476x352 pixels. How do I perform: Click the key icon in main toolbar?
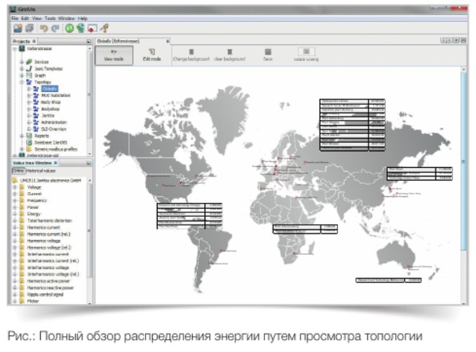click(x=104, y=28)
